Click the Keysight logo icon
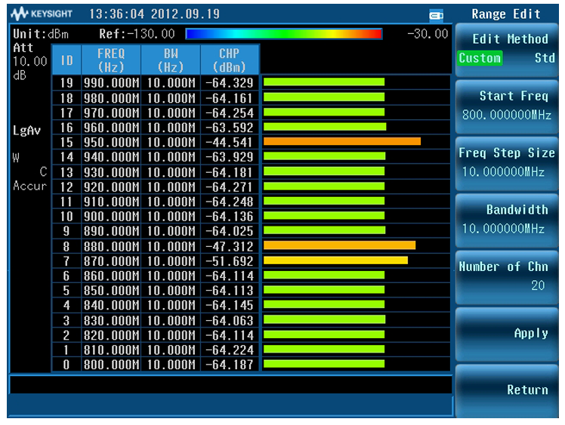This screenshot has width=565, height=425. pos(20,14)
